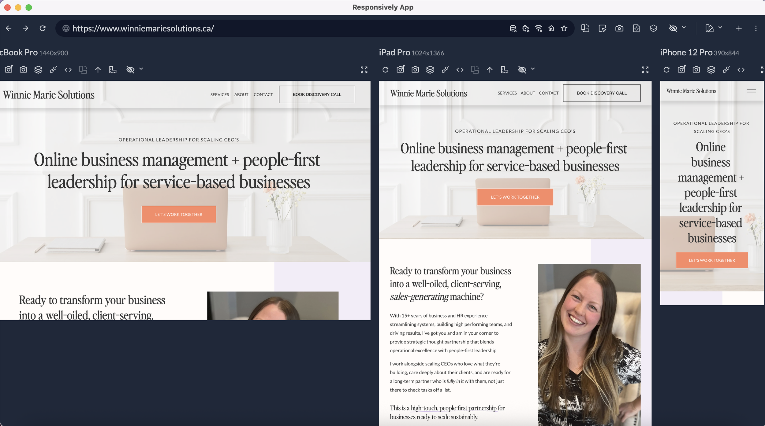The height and width of the screenshot is (426, 765).
Task: Set current page as homepage icon
Action: (551, 28)
